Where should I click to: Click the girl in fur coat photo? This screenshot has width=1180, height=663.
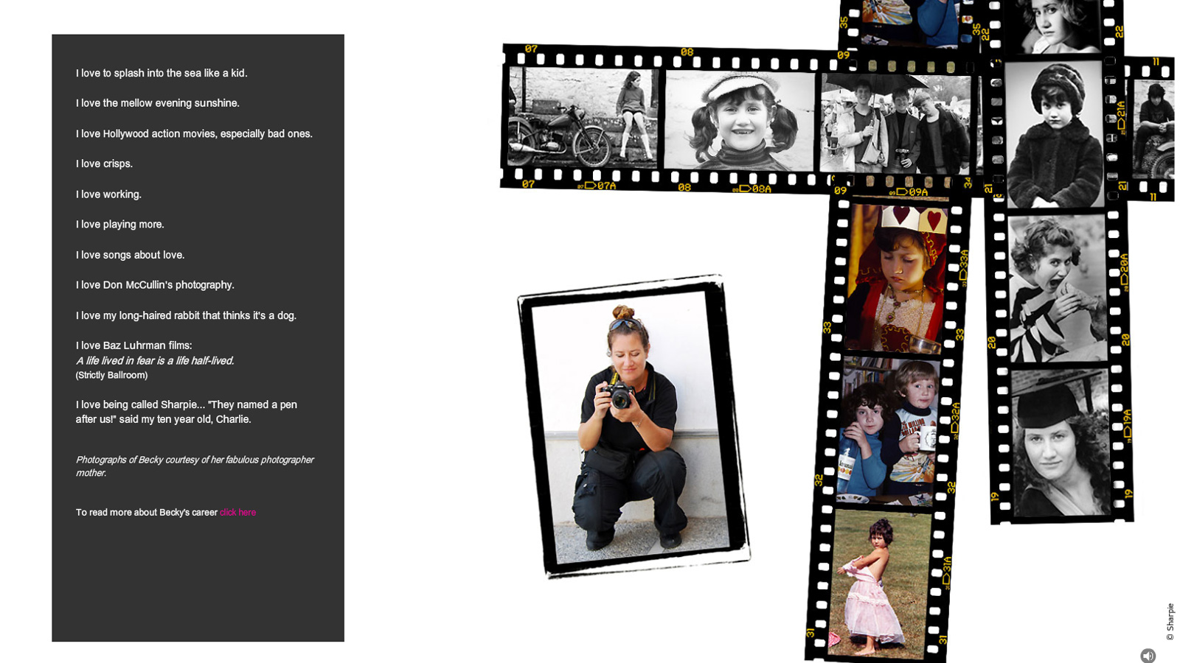(x=1054, y=134)
